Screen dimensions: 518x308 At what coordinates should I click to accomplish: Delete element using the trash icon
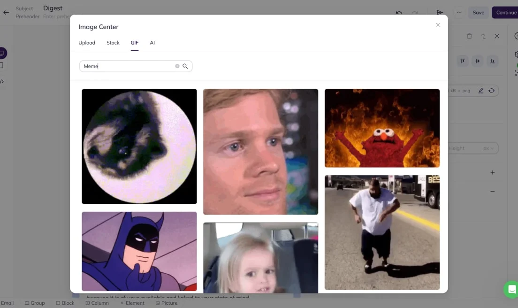tap(469, 36)
